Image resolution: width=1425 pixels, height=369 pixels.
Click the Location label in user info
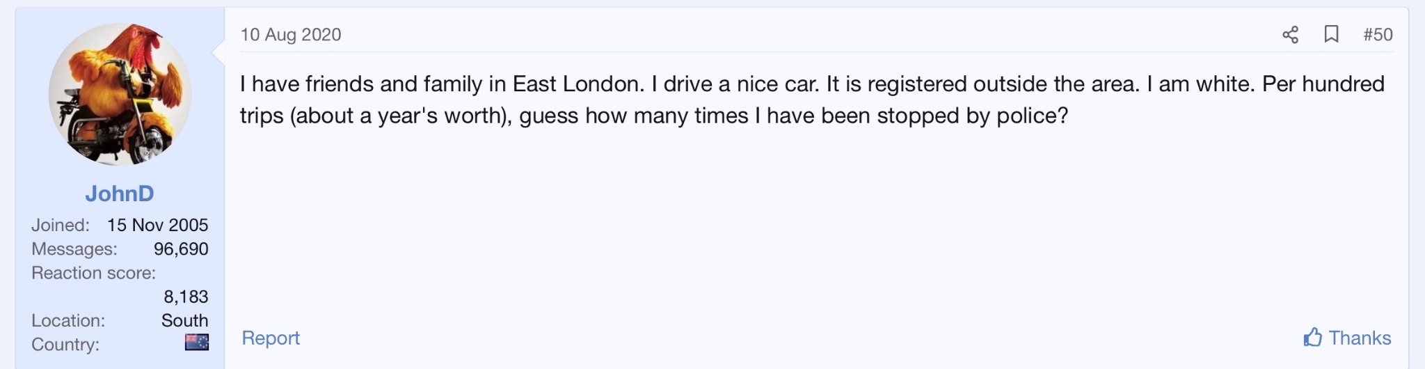(68, 320)
